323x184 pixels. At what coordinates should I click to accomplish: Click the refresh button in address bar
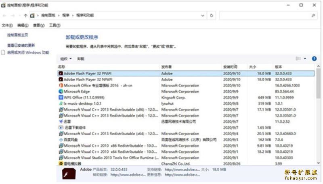(211, 15)
